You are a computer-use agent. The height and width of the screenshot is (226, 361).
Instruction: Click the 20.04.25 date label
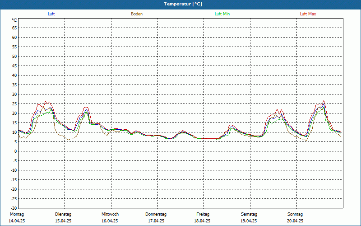tap(295, 221)
